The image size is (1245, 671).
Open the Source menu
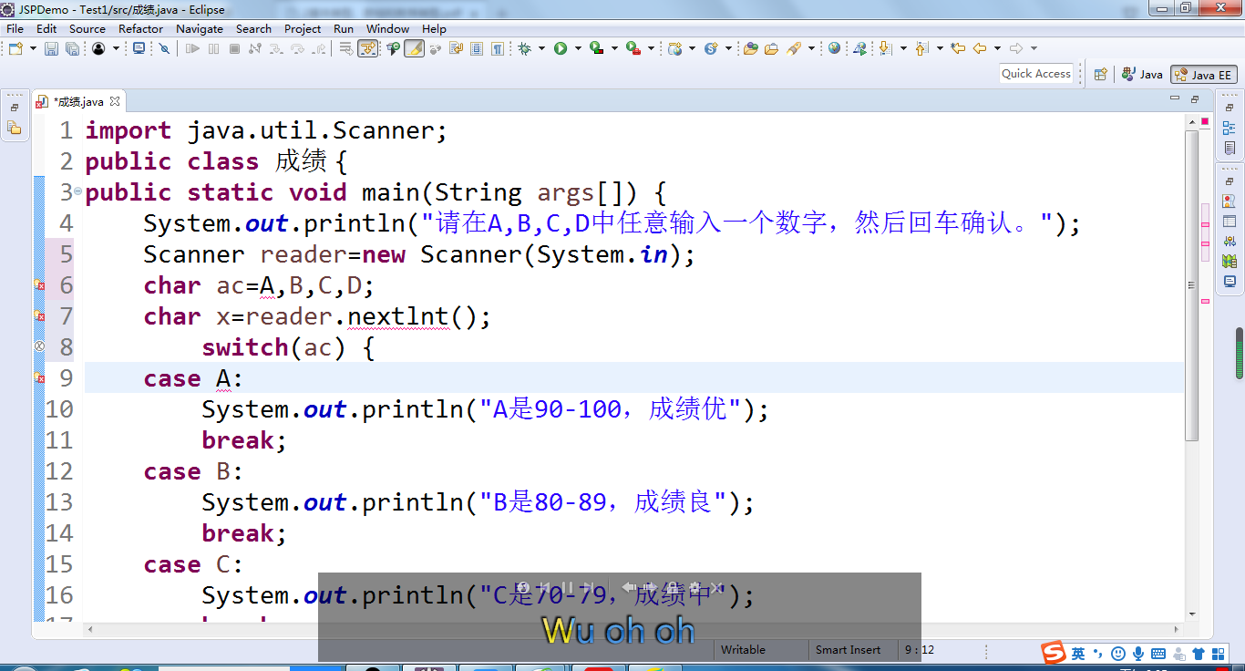pos(87,28)
